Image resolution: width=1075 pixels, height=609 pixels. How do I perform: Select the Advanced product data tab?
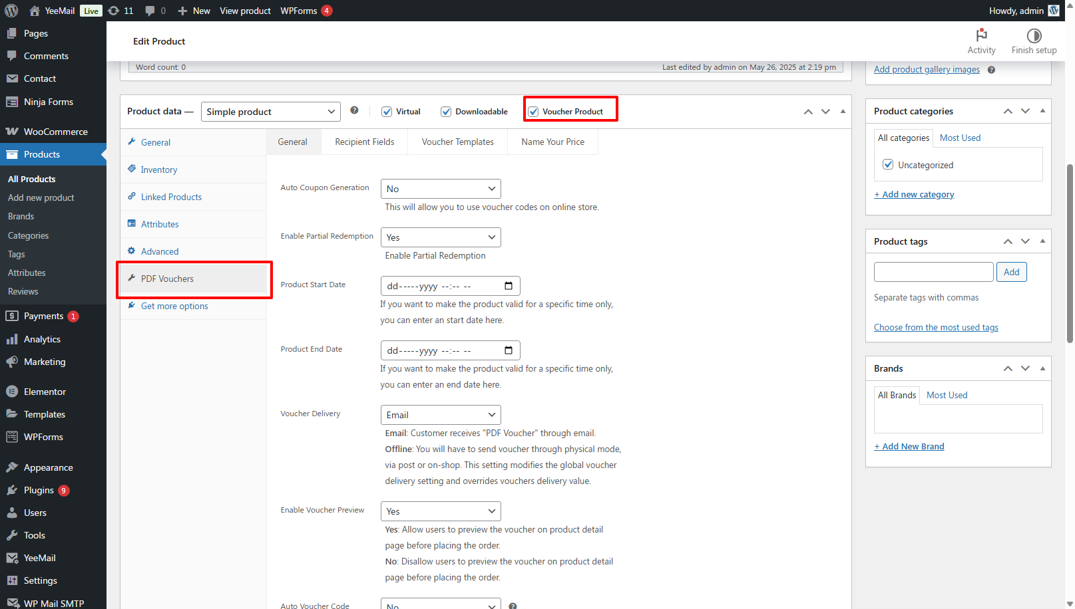194,251
